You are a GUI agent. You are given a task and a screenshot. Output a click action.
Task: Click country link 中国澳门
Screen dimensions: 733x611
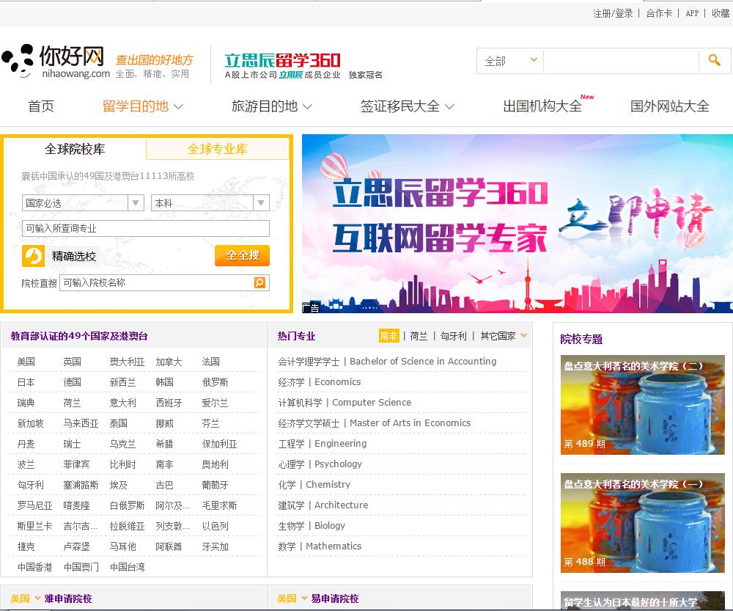coord(81,567)
